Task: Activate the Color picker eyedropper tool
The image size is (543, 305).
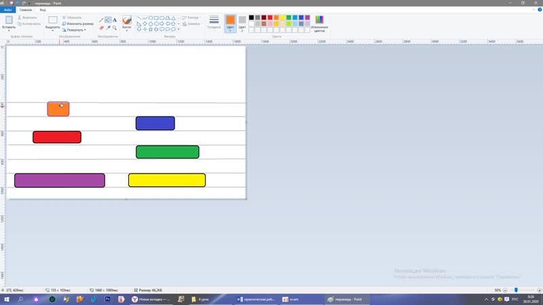Action: [x=108, y=28]
